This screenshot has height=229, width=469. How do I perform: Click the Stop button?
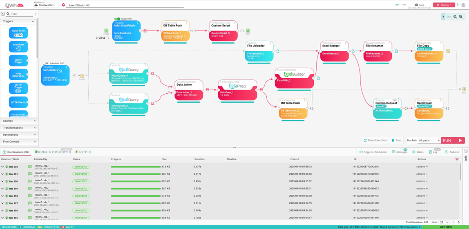click(396, 140)
